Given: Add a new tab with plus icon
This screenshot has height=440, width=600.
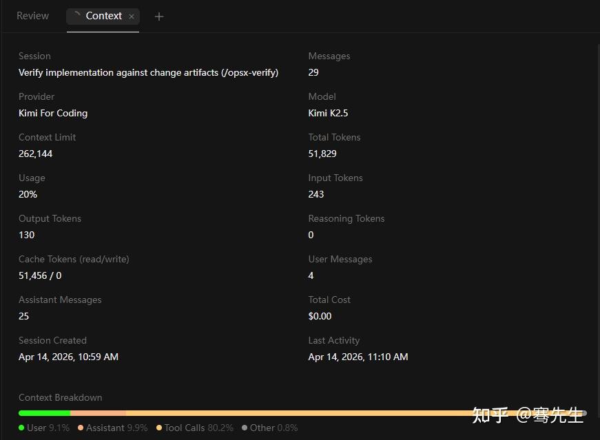Looking at the screenshot, I should (159, 17).
